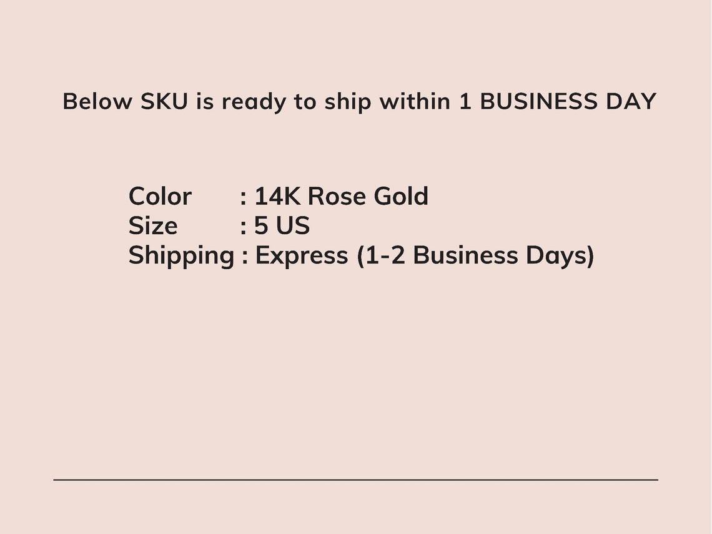
Task: Select the "BUSINESS" text in the heading
Action: (x=538, y=101)
